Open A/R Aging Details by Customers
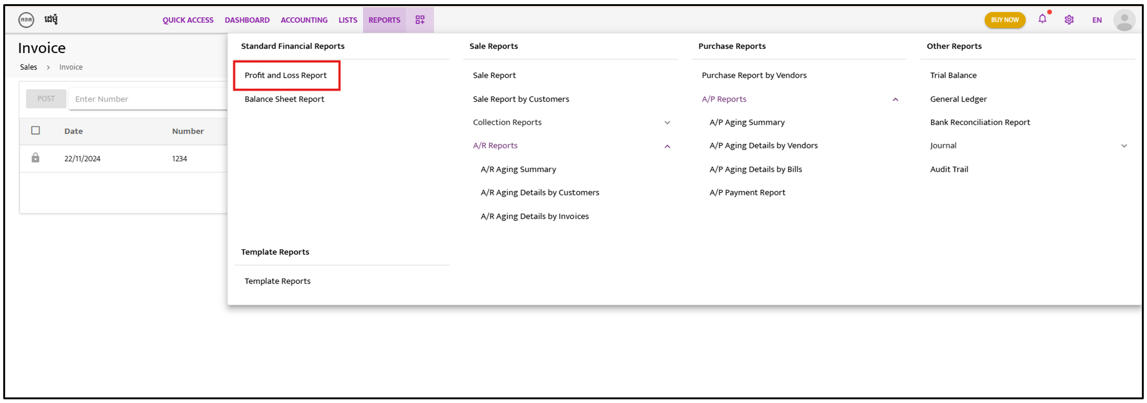 pyautogui.click(x=540, y=193)
